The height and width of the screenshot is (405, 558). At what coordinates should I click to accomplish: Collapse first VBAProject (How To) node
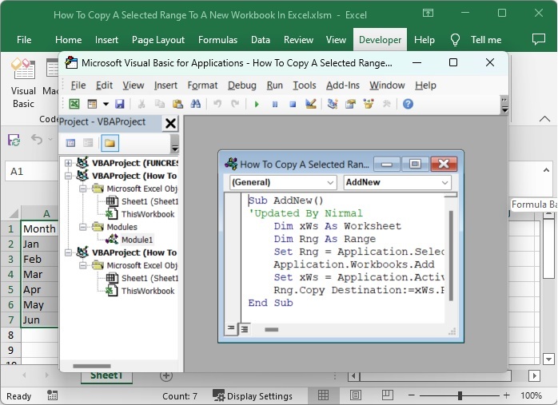coord(68,176)
